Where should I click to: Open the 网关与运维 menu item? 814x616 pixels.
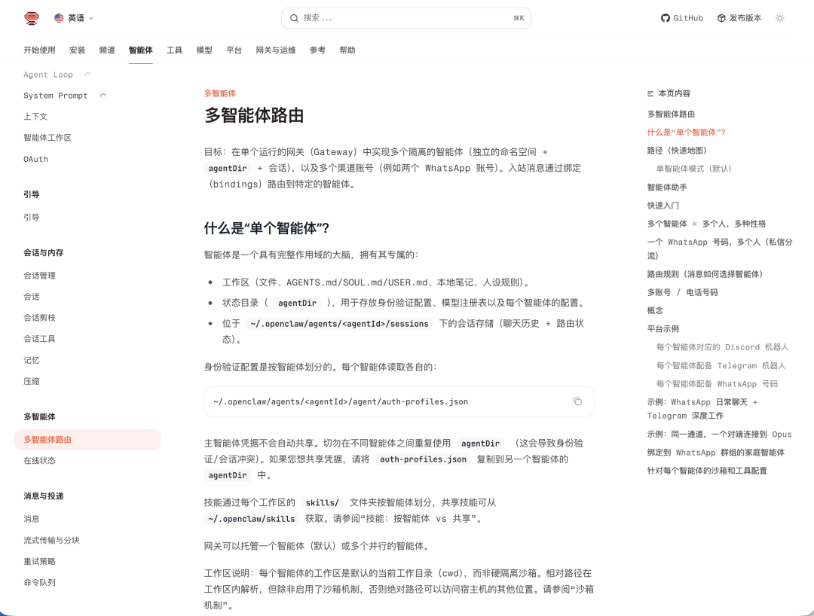click(x=276, y=50)
